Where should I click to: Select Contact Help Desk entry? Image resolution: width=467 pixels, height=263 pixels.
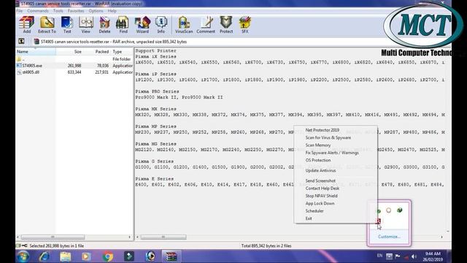click(323, 188)
